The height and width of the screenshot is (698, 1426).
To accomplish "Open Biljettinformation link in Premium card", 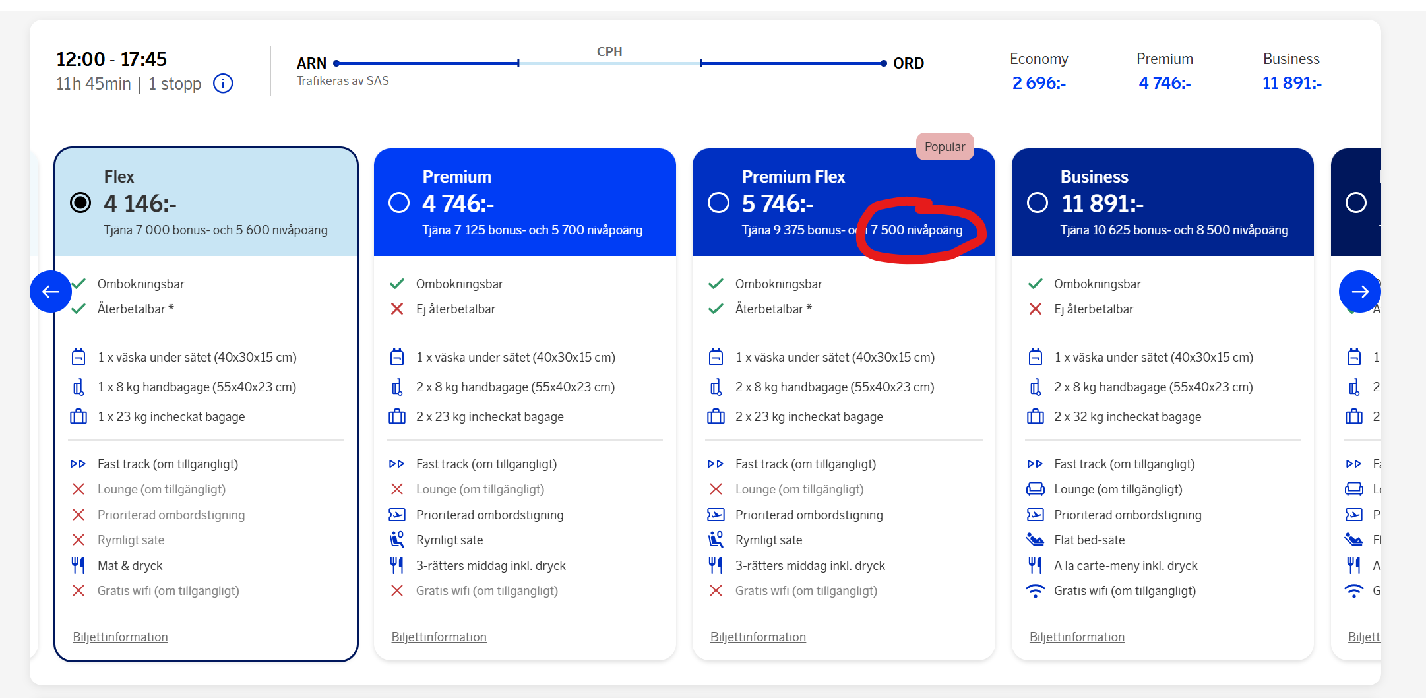I will point(439,637).
